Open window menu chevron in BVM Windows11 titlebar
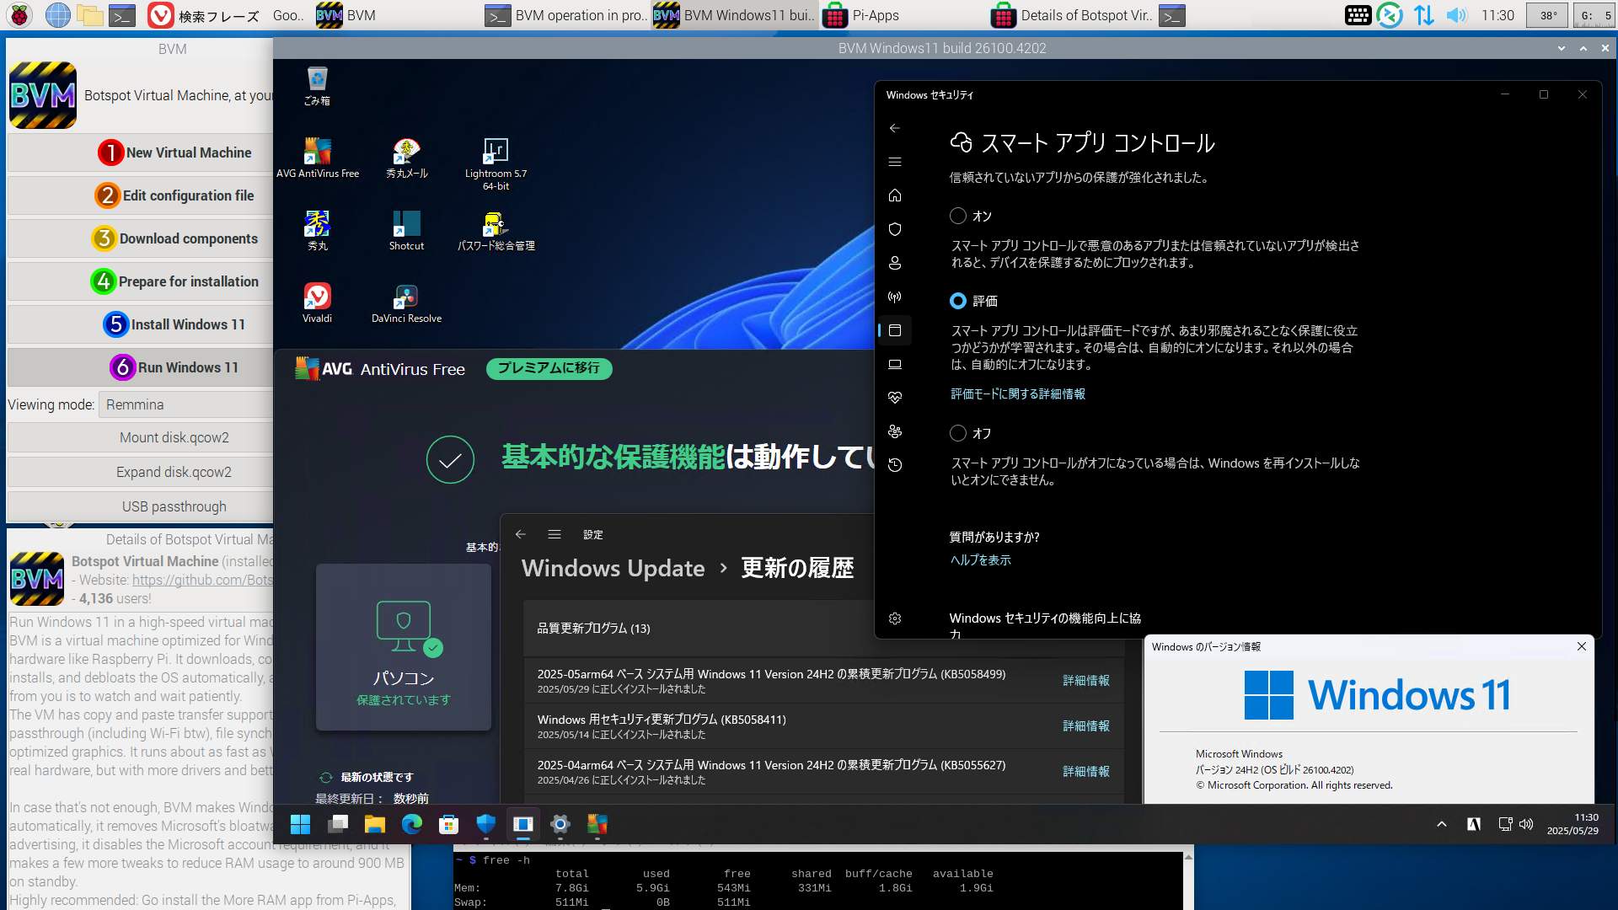Image resolution: width=1618 pixels, height=910 pixels. (1562, 49)
